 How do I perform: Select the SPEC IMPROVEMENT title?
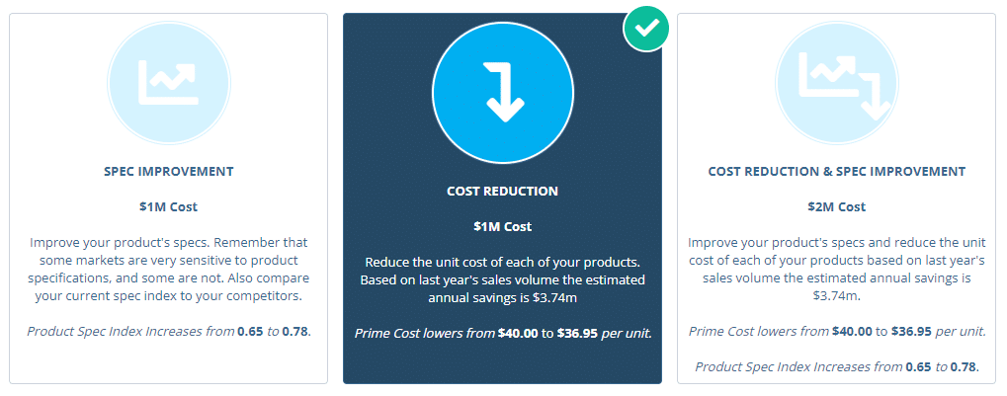coord(169,171)
